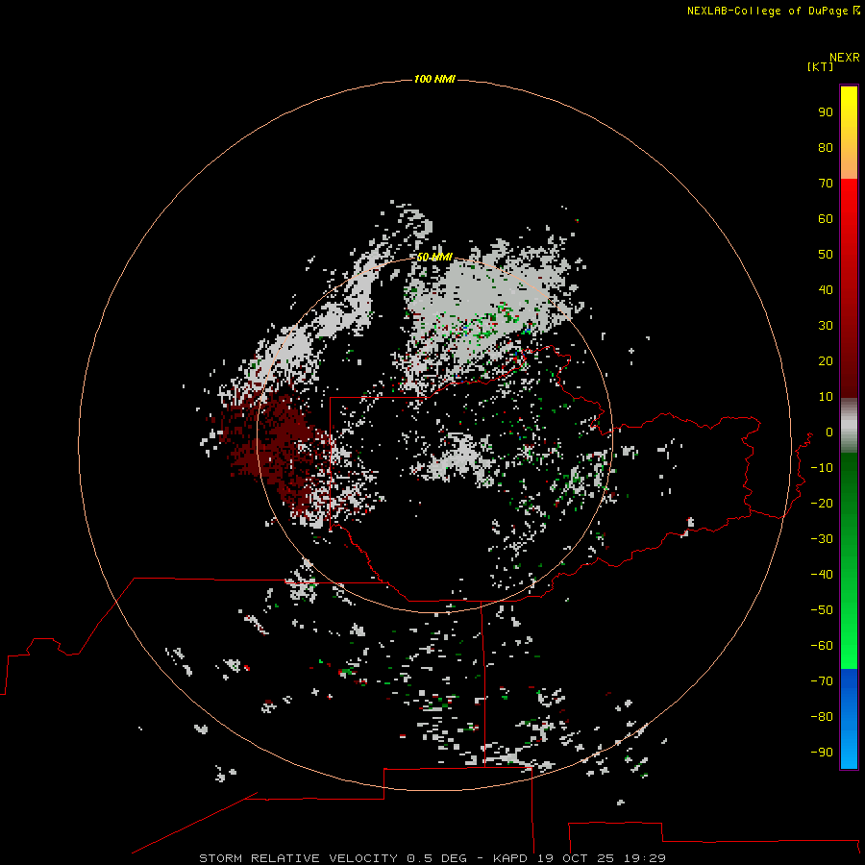Viewport: 865px width, 865px height.
Task: Click the 80 value on the velocity scale
Action: [826, 148]
